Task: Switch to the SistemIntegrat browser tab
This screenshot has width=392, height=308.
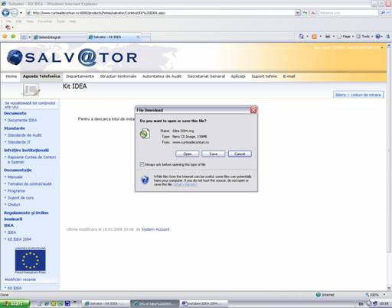Action: coord(60,37)
